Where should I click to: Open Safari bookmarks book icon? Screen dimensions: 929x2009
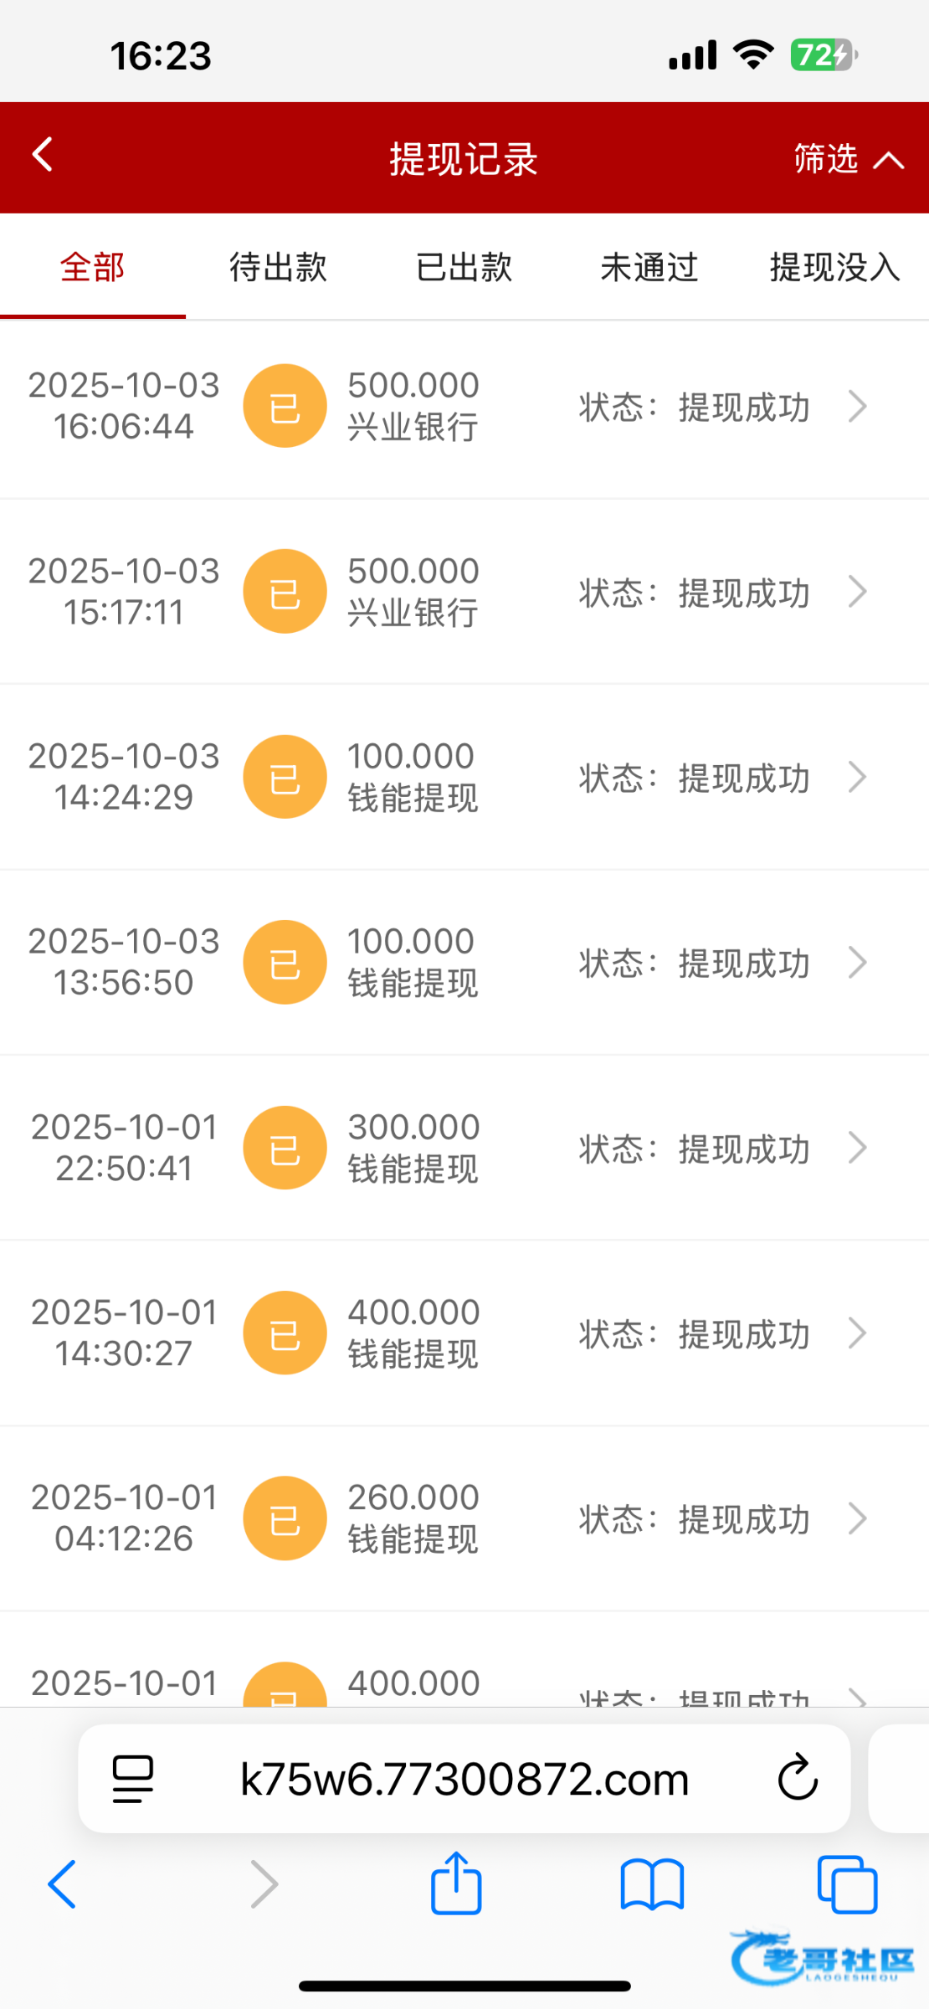[x=652, y=1884]
